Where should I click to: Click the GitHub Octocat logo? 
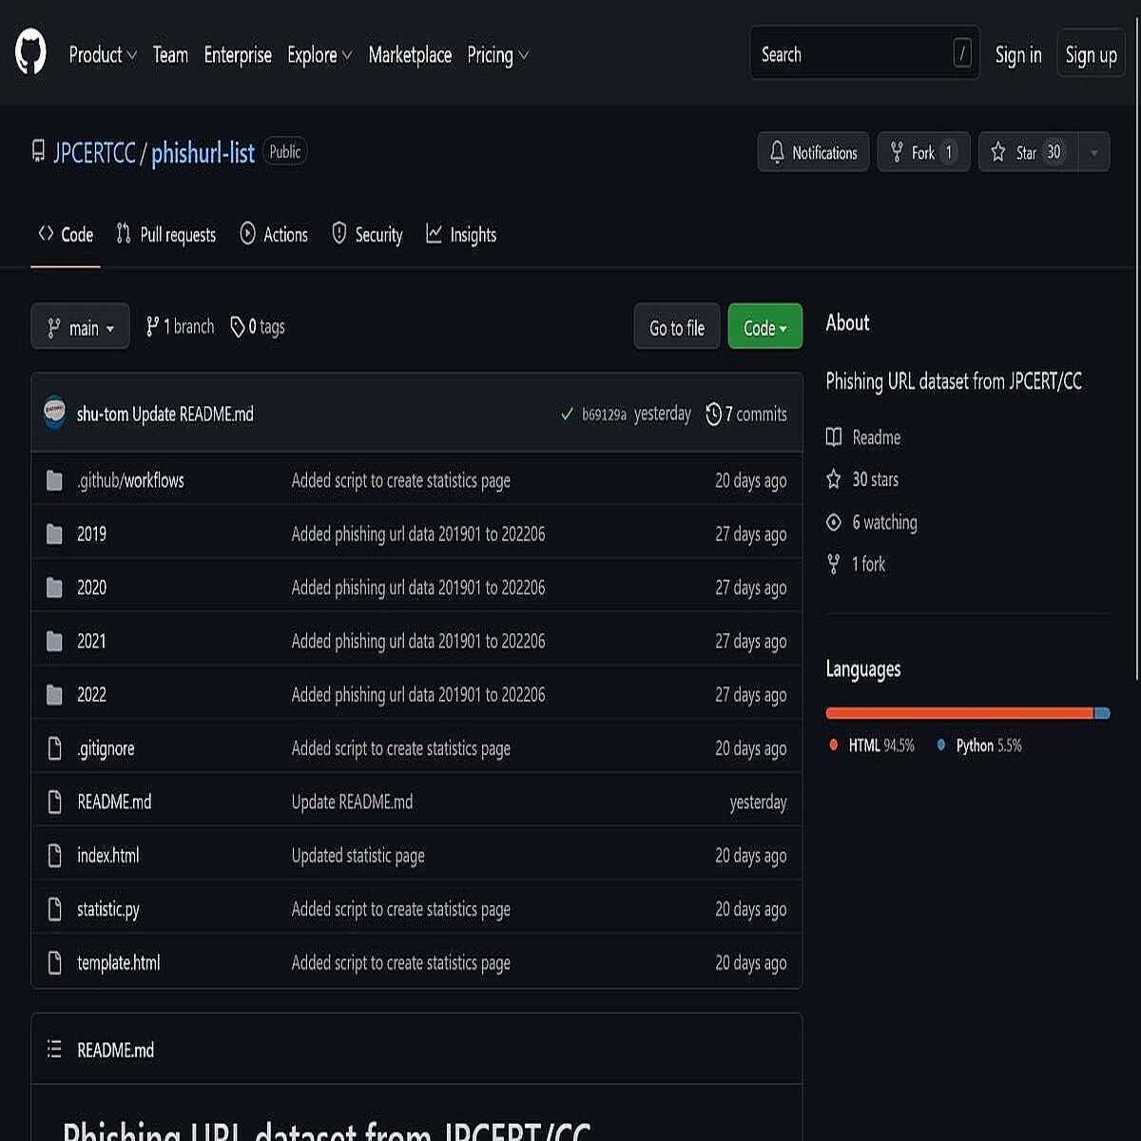(x=29, y=54)
